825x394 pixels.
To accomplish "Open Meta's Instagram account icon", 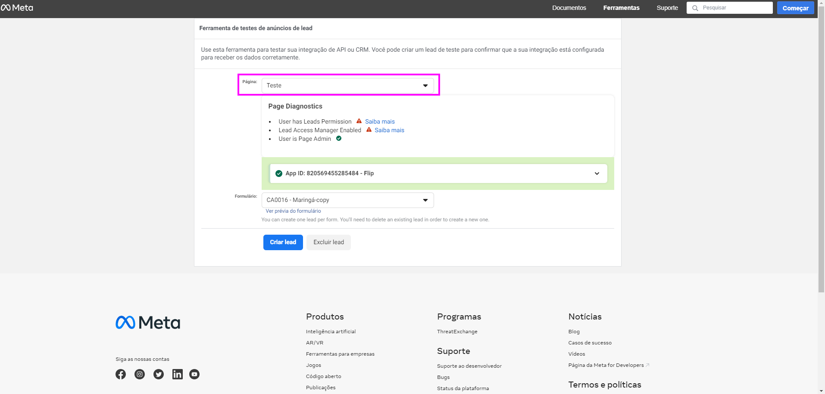I will [x=140, y=374].
